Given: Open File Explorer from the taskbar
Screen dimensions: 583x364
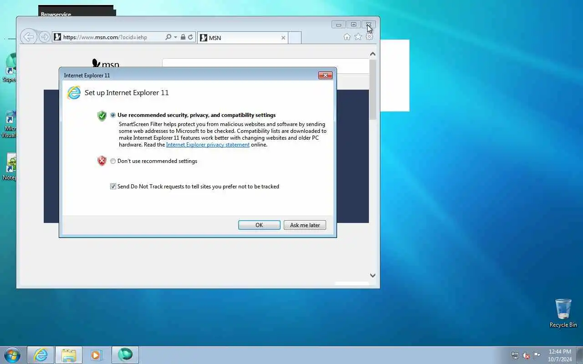Looking at the screenshot, I should (69, 355).
